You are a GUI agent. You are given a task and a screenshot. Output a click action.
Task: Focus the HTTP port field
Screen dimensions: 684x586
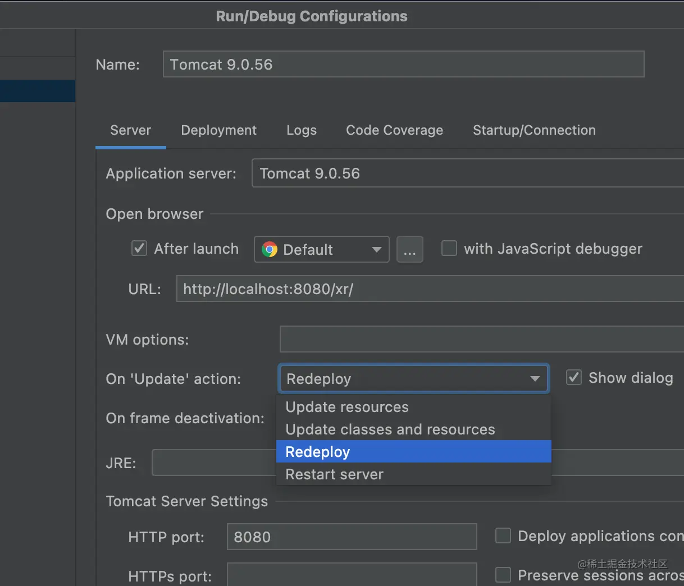pos(352,537)
